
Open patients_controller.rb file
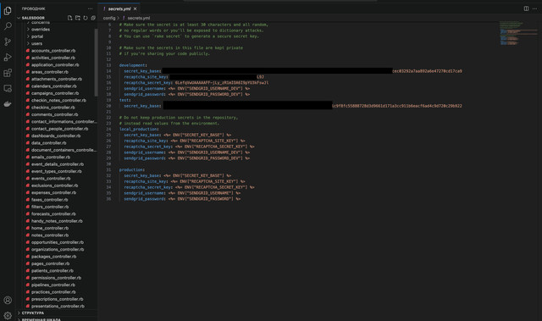[x=53, y=270]
